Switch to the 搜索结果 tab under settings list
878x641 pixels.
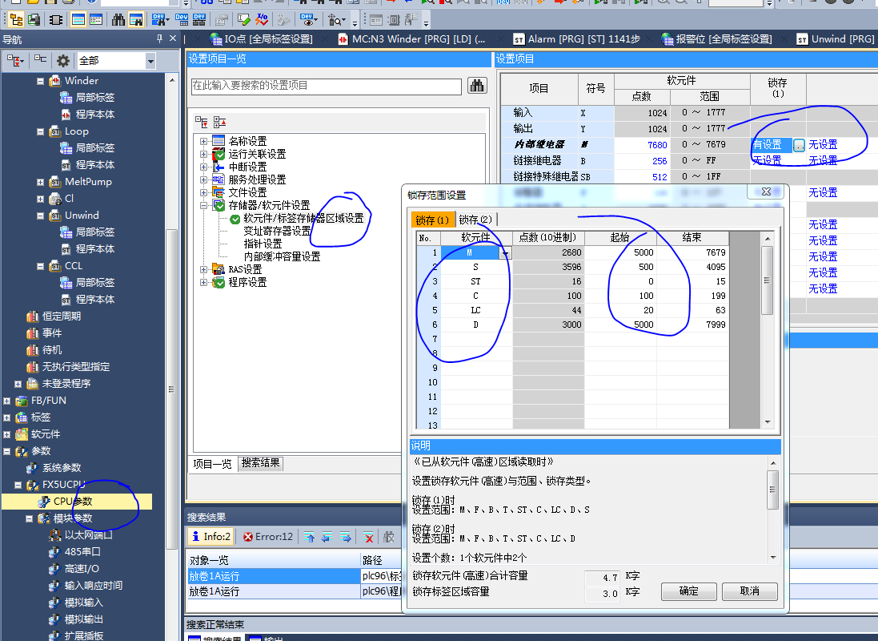(261, 463)
